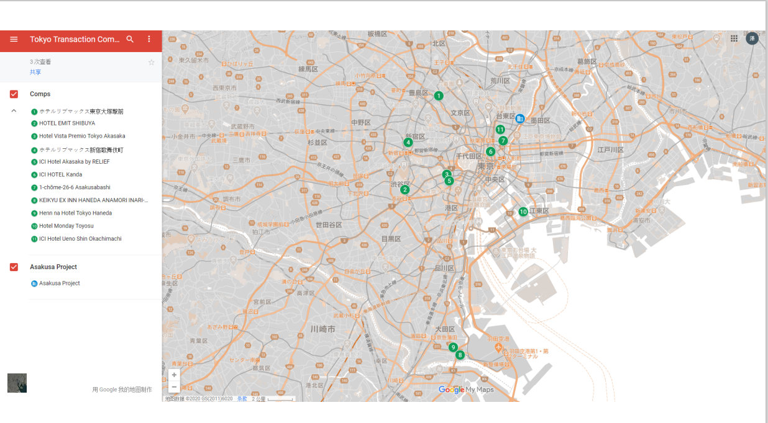Image resolution: width=768 pixels, height=423 pixels.
Task: Select HOTEL EMIT SHIBUYA in the list
Action: tap(66, 123)
